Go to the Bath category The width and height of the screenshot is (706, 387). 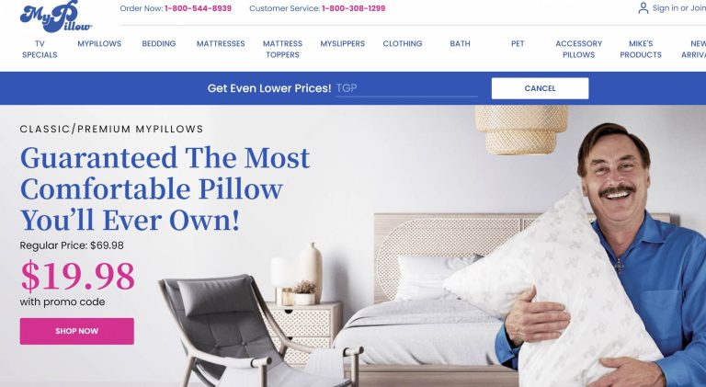460,43
